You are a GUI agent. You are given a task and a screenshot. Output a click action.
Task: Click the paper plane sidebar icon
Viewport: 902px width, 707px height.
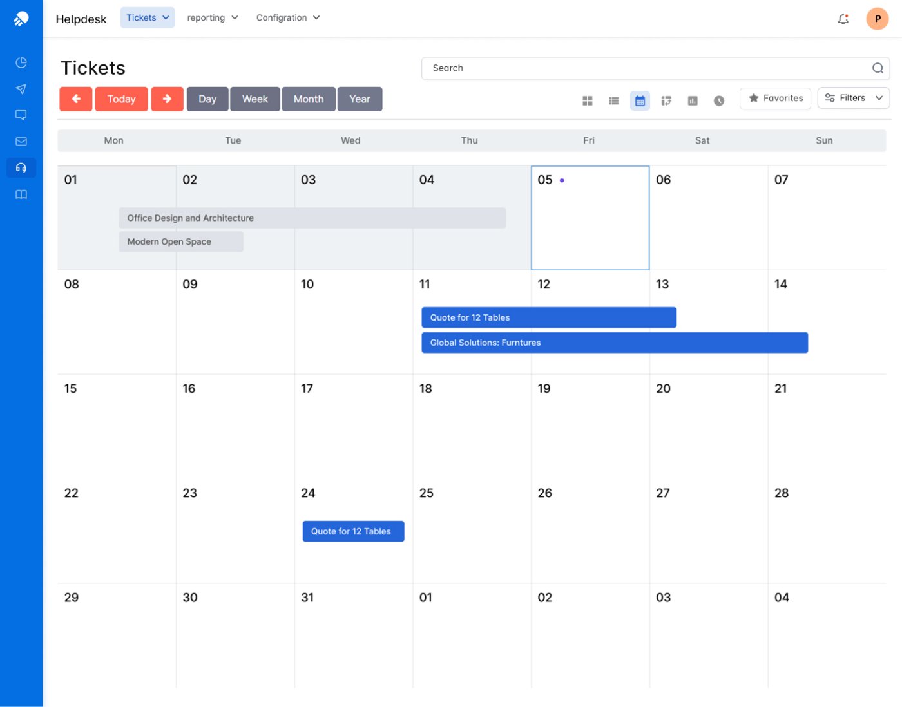click(21, 89)
